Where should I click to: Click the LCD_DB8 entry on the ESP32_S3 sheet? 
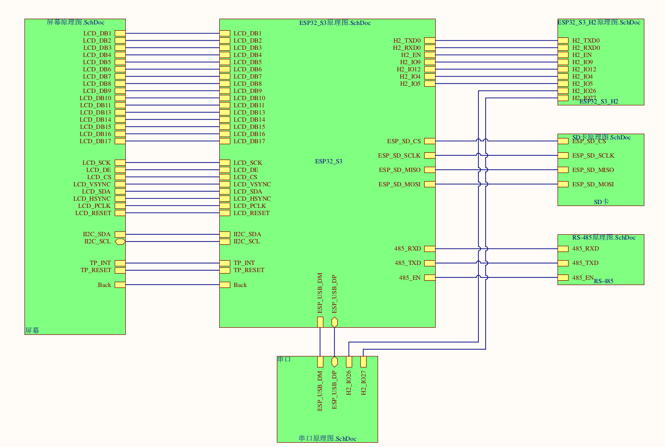click(x=225, y=84)
